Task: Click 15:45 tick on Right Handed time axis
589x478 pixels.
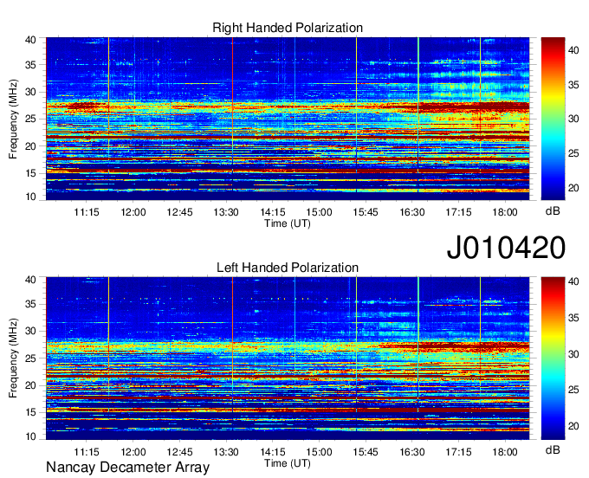Action: pos(366,212)
